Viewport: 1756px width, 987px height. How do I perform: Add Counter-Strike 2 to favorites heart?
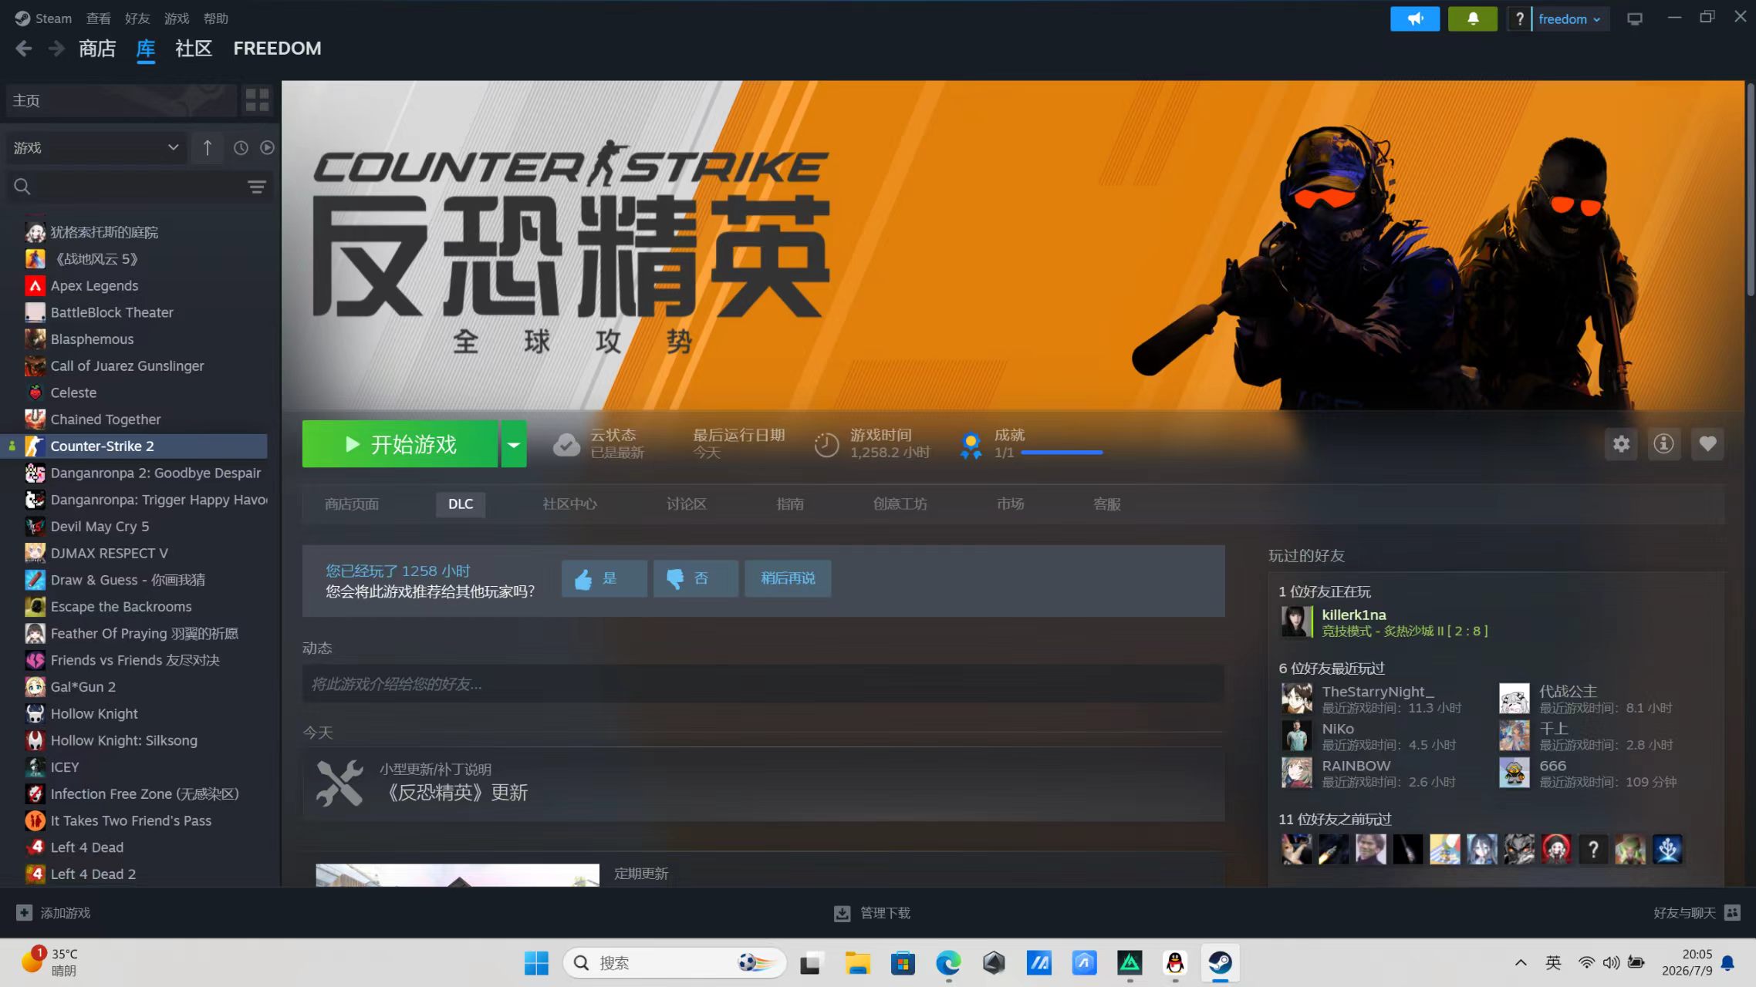click(1707, 444)
